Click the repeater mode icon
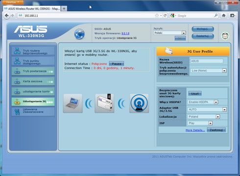This screenshot has width=240, height=176. [x=17, y=71]
